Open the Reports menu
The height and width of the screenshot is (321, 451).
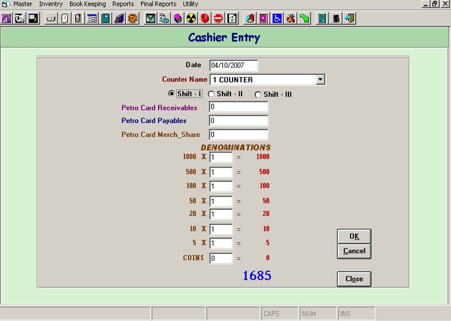(x=123, y=4)
